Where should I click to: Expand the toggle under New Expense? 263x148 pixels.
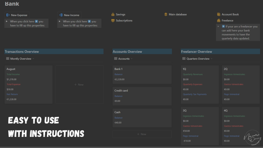[7, 21]
